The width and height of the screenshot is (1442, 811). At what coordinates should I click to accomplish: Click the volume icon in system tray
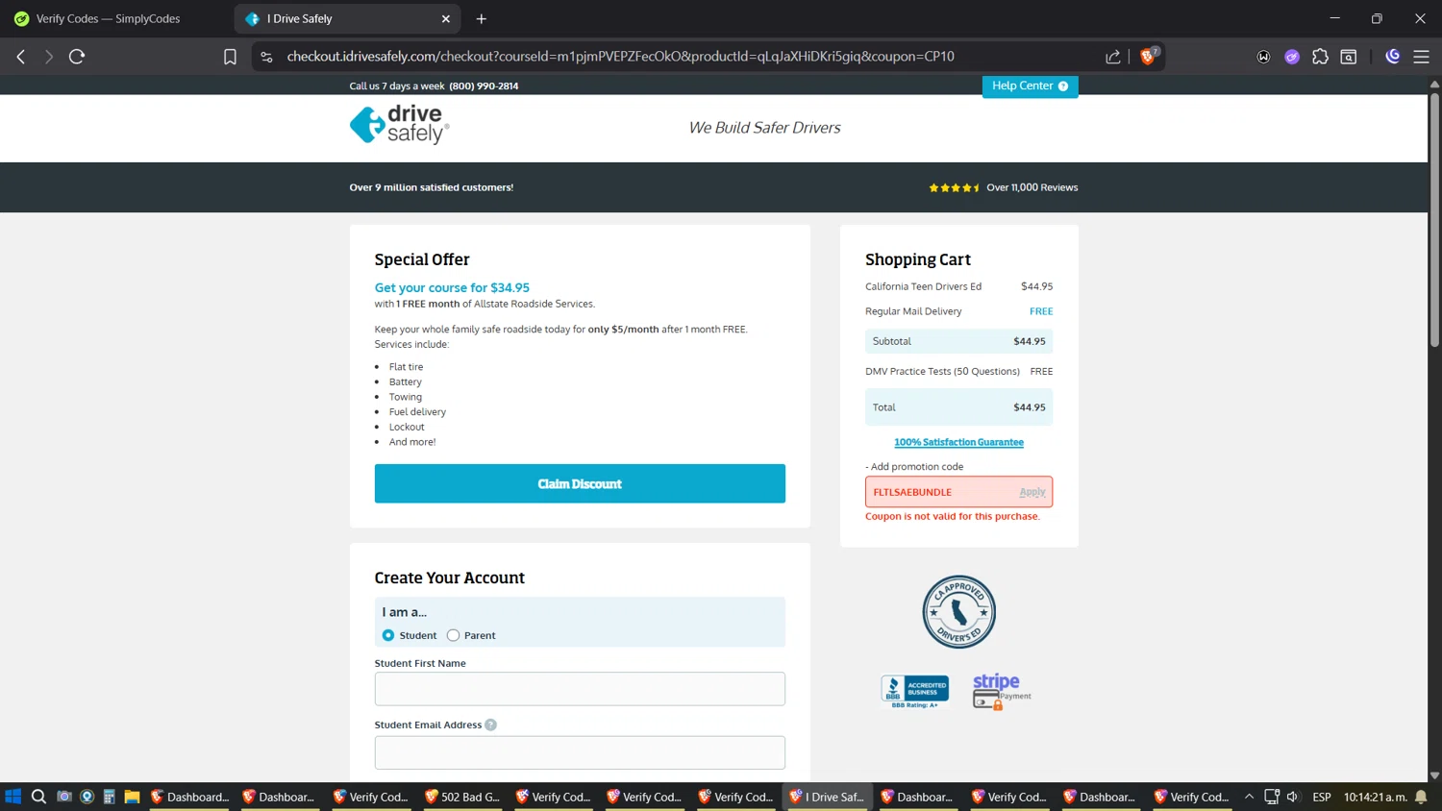pyautogui.click(x=1293, y=797)
